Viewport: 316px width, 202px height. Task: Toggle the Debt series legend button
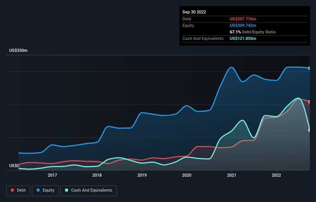pos(18,190)
